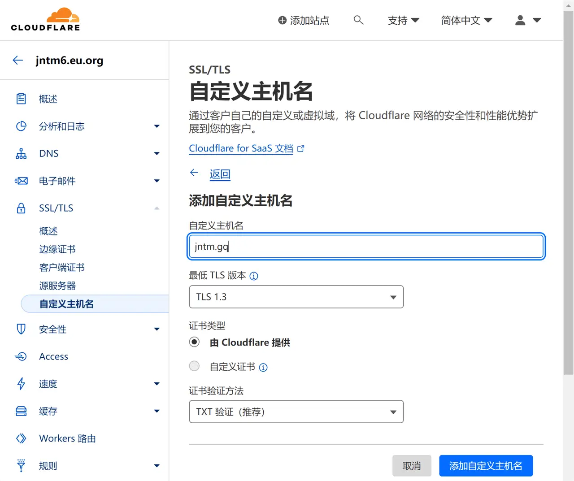Click the info icon next to 最低 TLS 版本

(x=254, y=276)
